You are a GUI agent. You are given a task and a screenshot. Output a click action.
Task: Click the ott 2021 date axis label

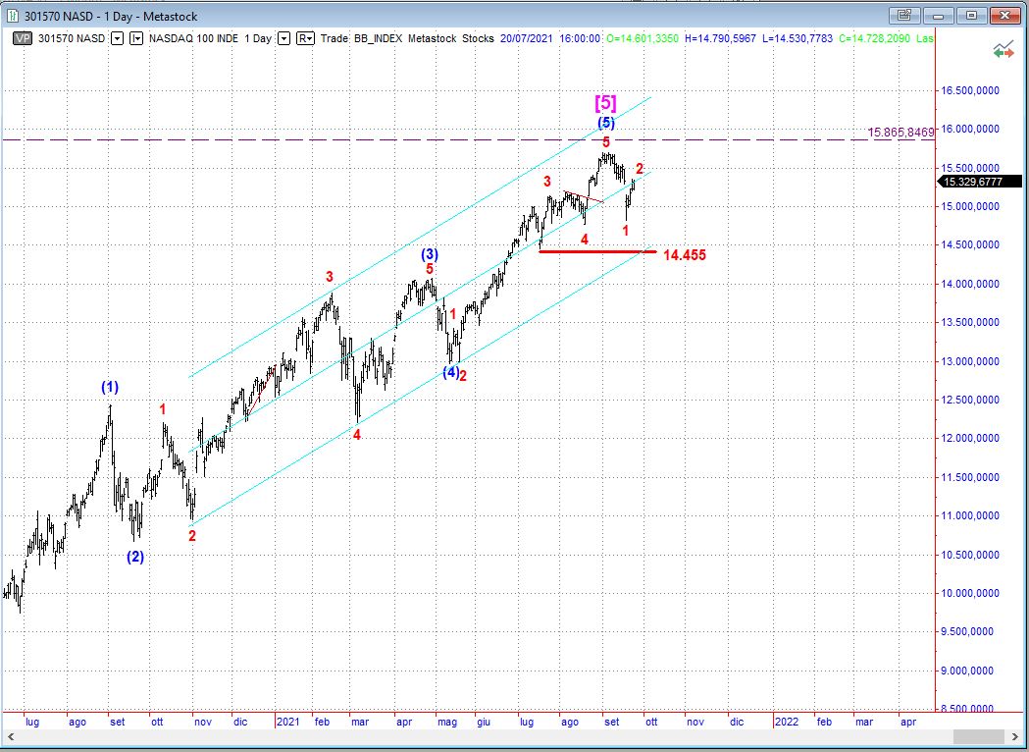651,722
